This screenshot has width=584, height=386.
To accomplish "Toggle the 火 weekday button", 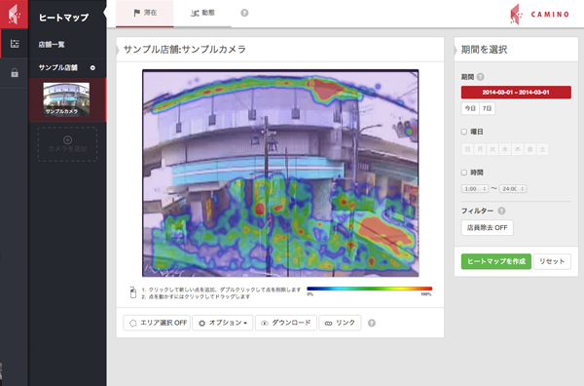I will pyautogui.click(x=493, y=149).
